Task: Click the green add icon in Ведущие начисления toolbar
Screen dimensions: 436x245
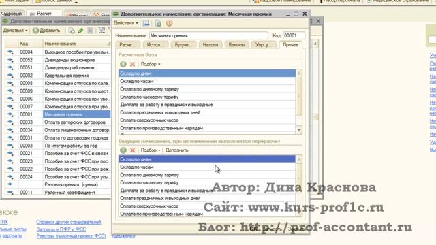Action: [x=123, y=150]
